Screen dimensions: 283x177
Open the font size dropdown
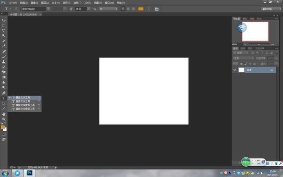point(89,9)
